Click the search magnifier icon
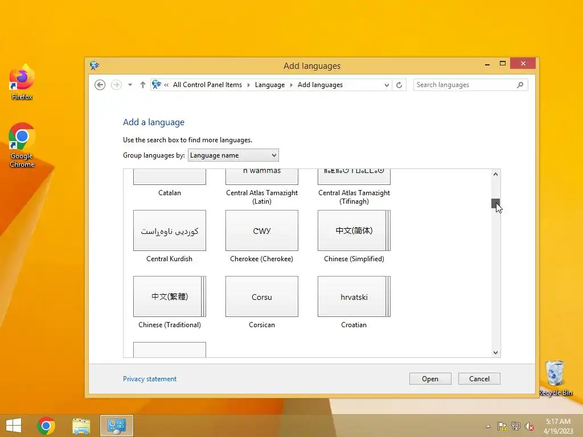 pos(520,85)
